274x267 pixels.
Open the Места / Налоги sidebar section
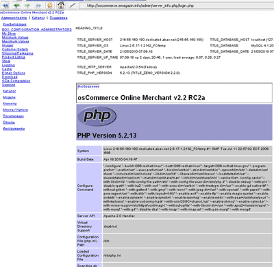pyautogui.click(x=15, y=110)
